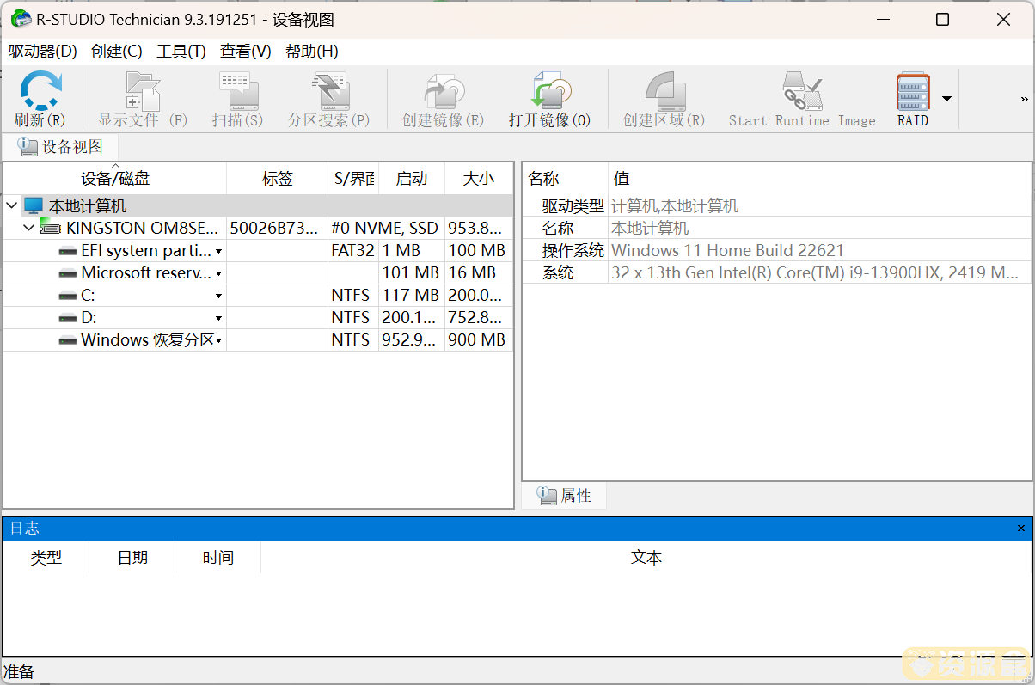Viewport: 1035px width, 685px height.
Task: Close the 日志 log panel
Action: coord(1021,529)
